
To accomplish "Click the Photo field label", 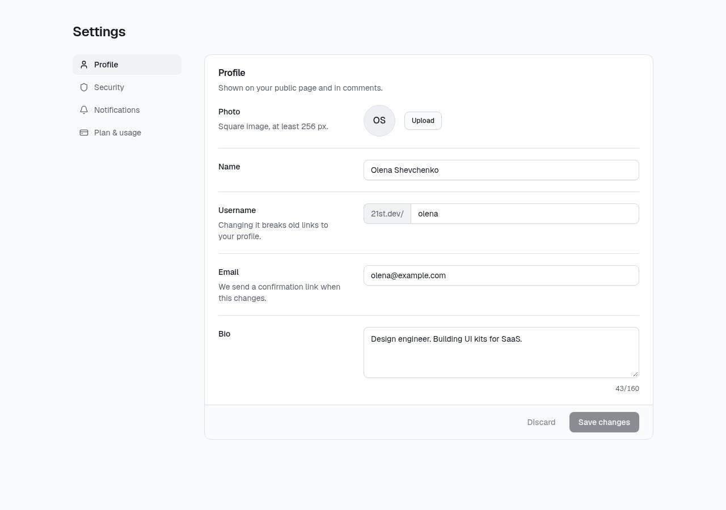I will pyautogui.click(x=229, y=112).
